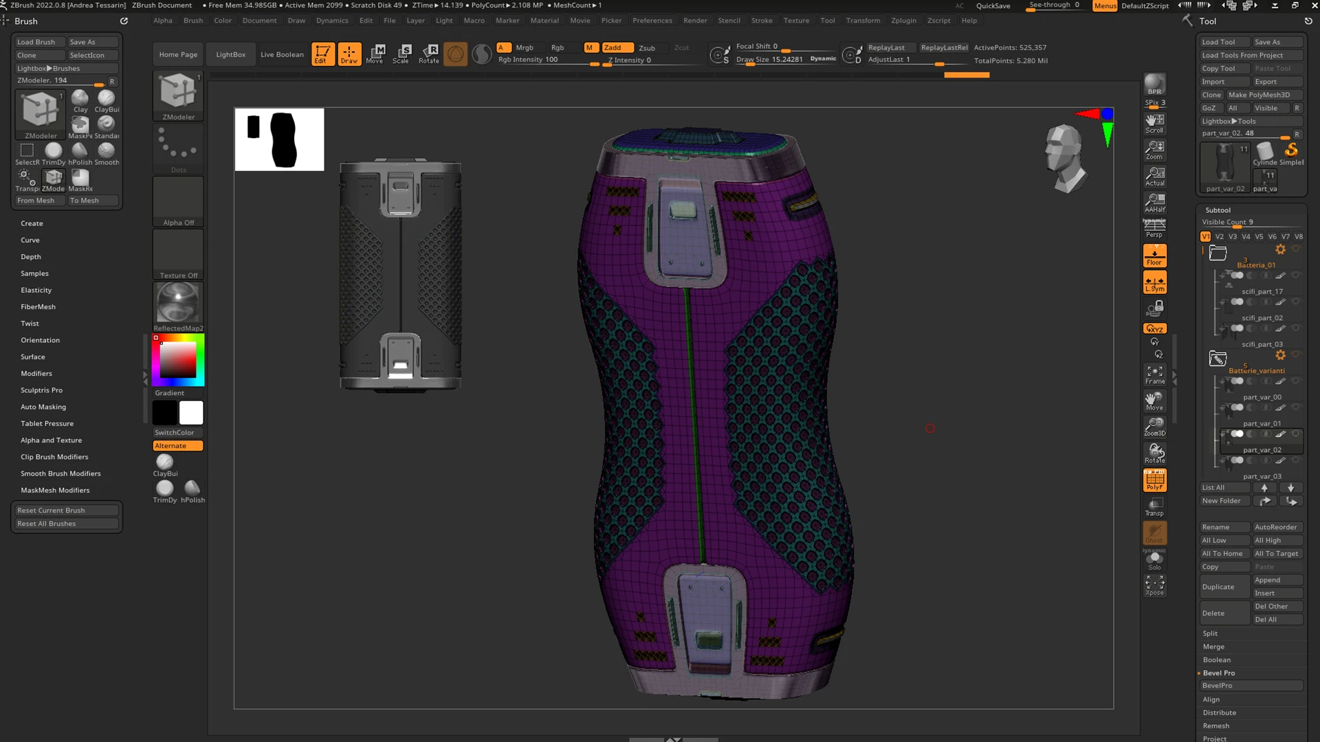Open the Batteria_01 folder icon
1320x742 pixels.
click(x=1218, y=254)
